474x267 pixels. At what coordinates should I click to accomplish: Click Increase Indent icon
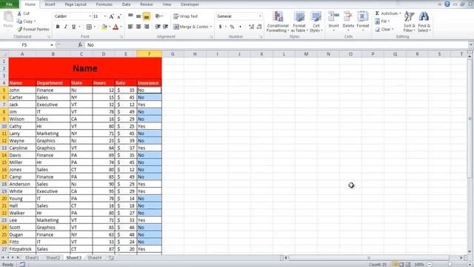tap(166, 27)
